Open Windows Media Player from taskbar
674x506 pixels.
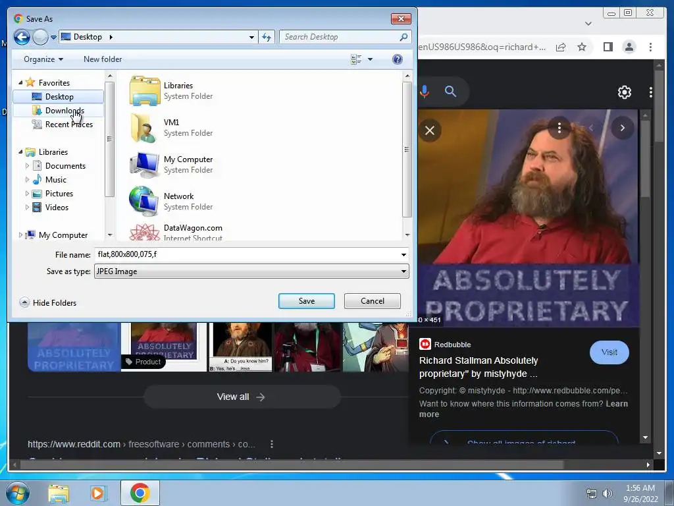[x=97, y=493]
